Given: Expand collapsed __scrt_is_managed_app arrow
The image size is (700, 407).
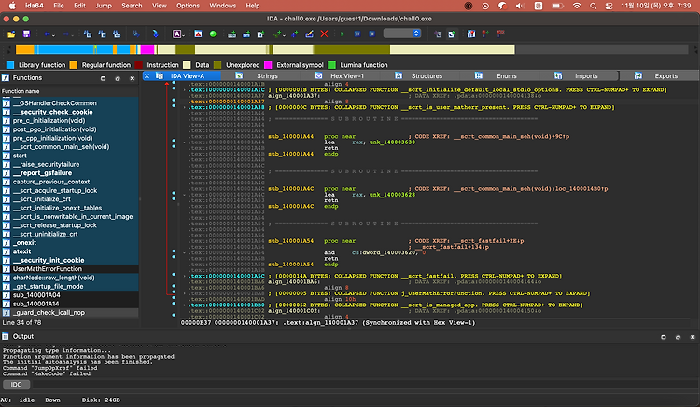Looking at the screenshot, I should point(185,305).
